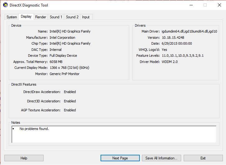Switch to the Input tab
This screenshot has width=226, height=165.
[86, 17]
